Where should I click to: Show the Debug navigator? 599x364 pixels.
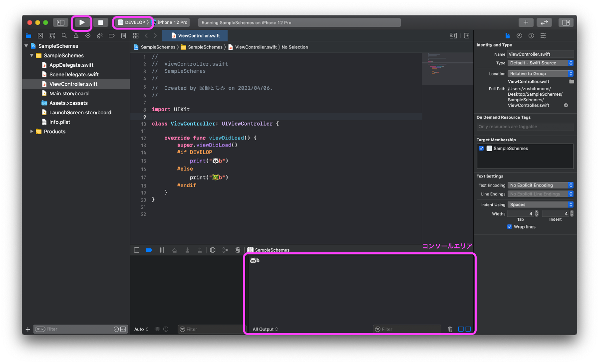point(99,36)
